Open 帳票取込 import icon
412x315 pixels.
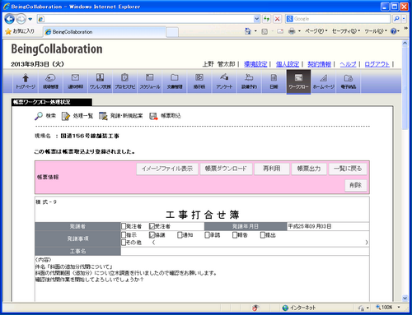click(153, 116)
